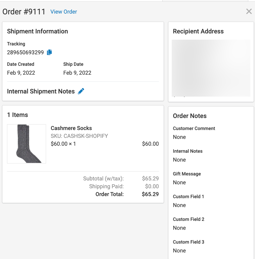Click the Custom Field 1 value None
This screenshot has height=259, width=255.
coord(179,205)
